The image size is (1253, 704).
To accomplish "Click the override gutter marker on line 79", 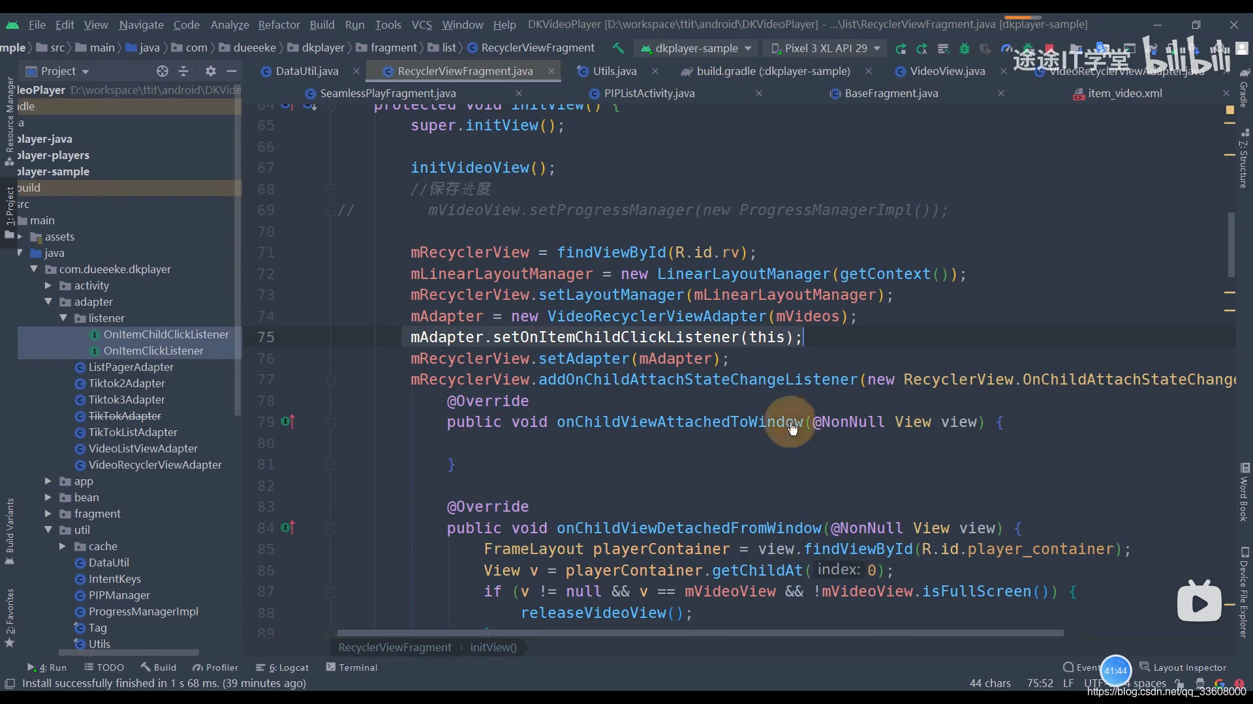I will 288,422.
